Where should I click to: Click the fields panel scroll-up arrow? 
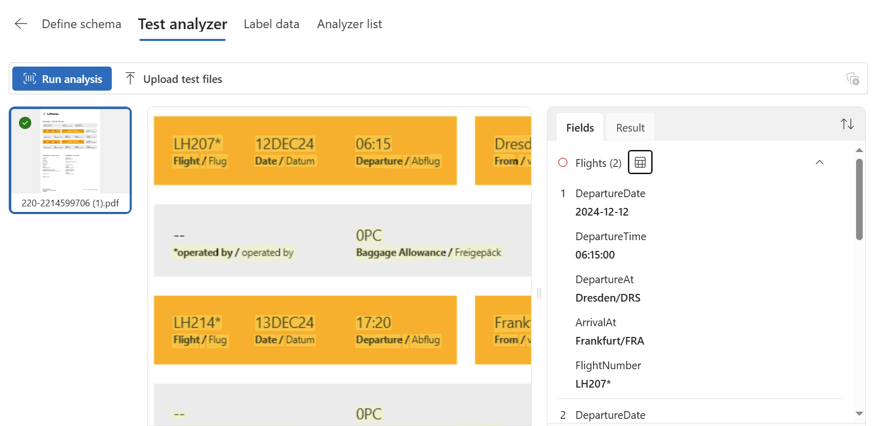coord(859,150)
